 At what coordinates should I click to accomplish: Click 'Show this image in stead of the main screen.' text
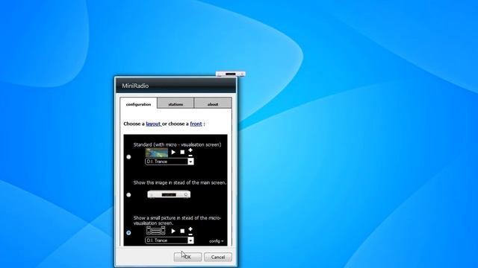180,182
